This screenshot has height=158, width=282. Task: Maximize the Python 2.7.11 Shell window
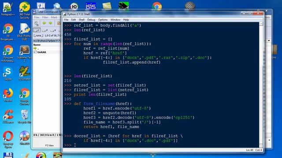click(250, 13)
